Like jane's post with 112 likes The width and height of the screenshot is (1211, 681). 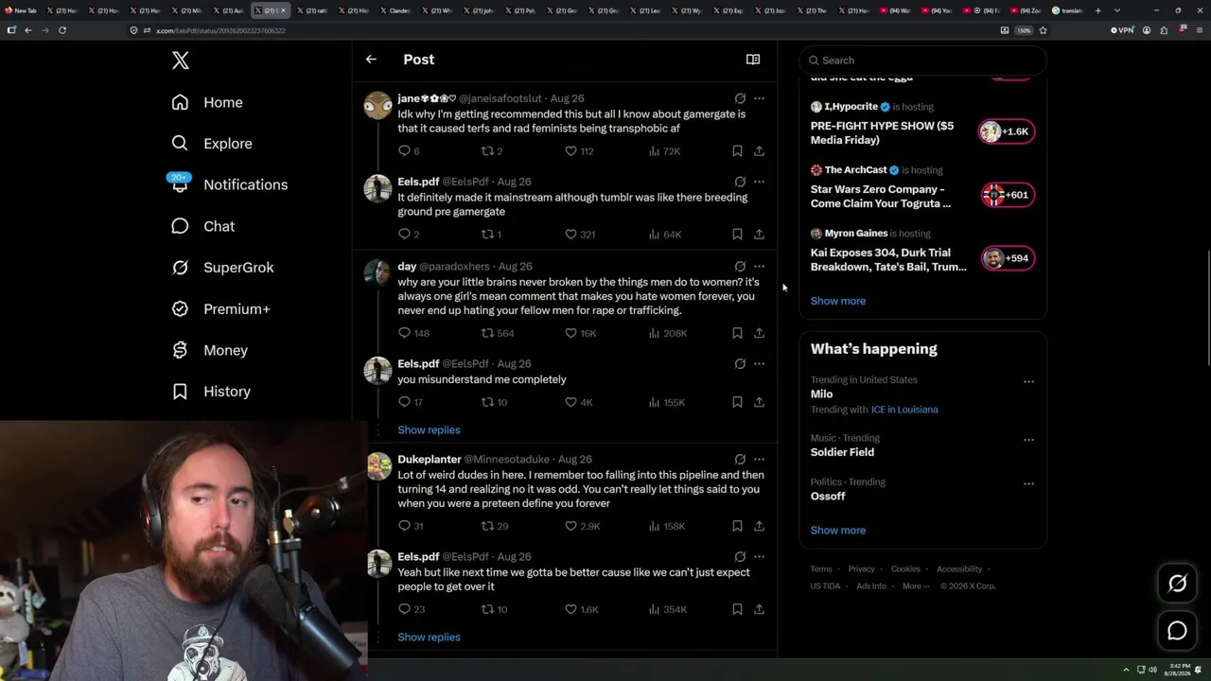click(x=578, y=151)
